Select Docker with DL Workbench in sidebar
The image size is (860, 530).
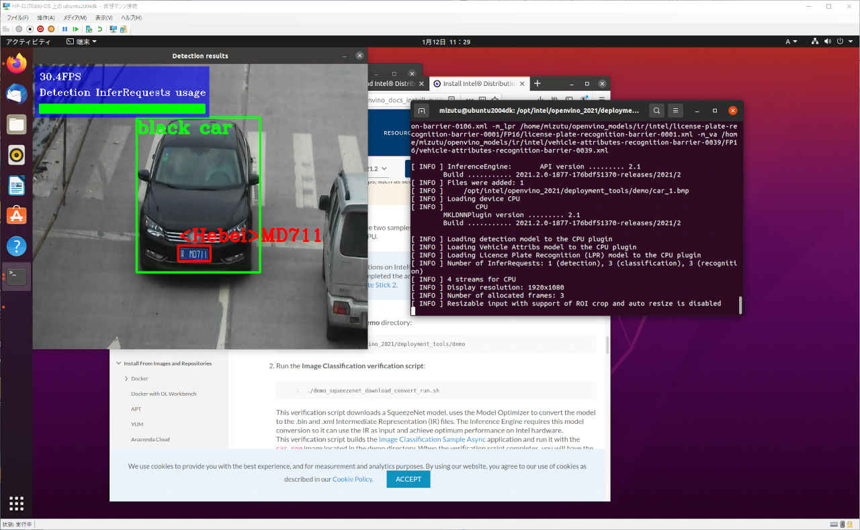[x=163, y=394]
